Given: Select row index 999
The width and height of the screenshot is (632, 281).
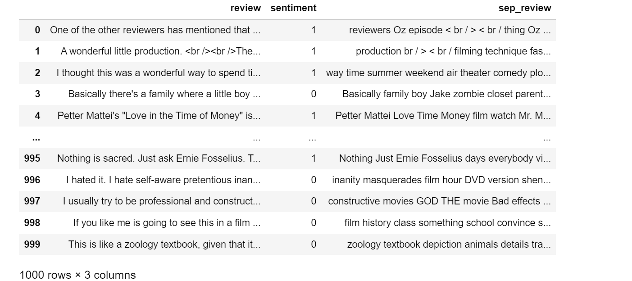Looking at the screenshot, I should [32, 245].
